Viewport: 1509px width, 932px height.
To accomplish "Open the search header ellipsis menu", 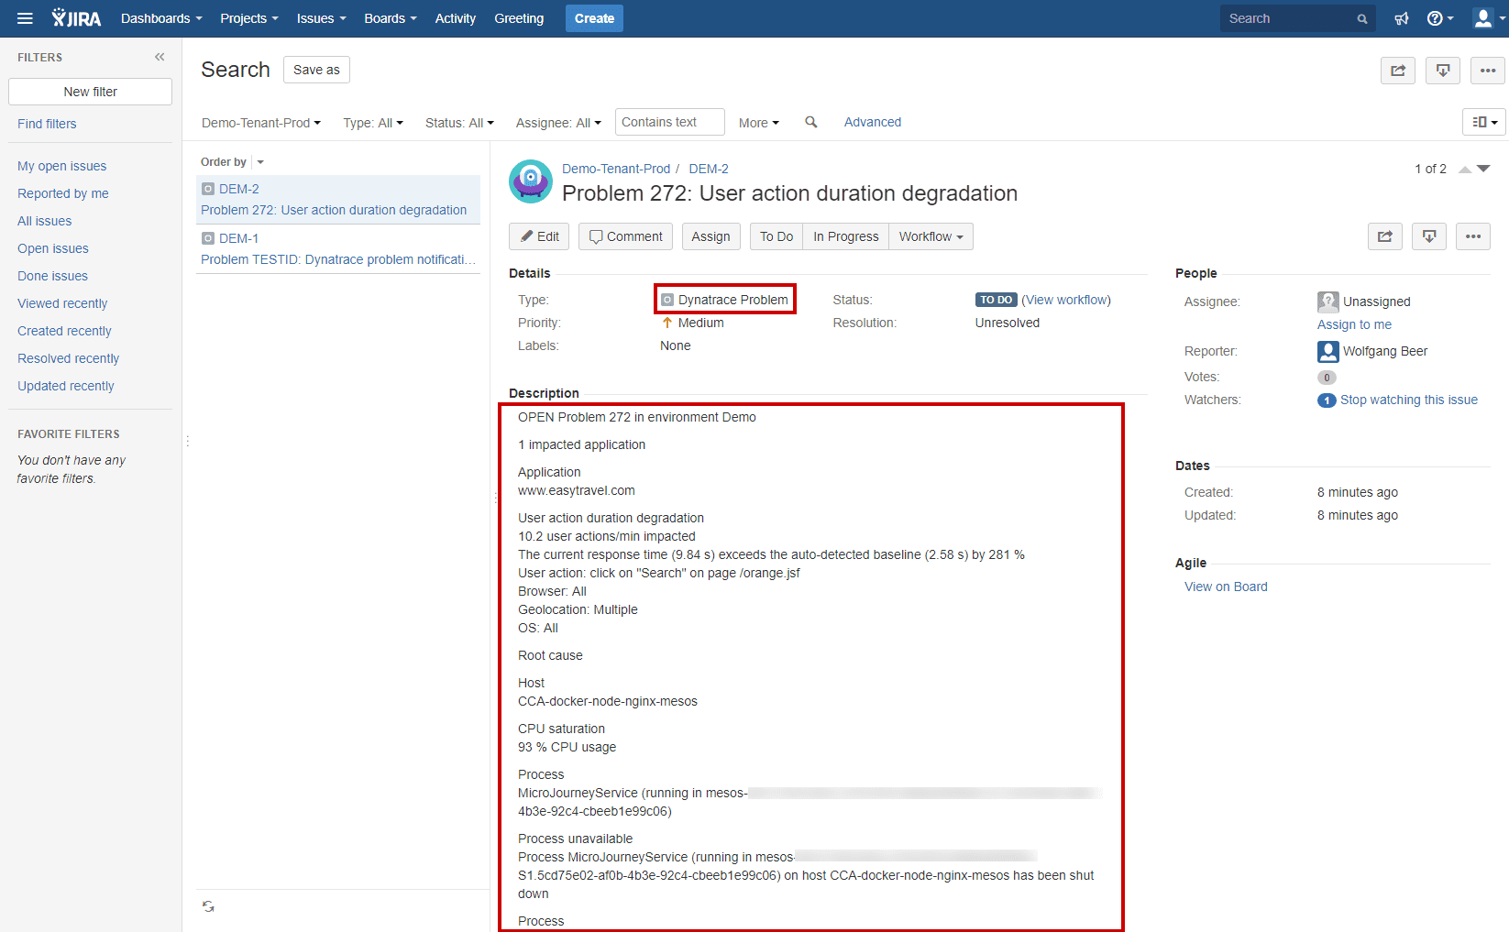I will pos(1487,71).
